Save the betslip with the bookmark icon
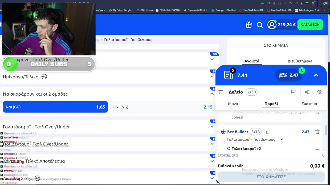The image size is (330, 185). tap(293, 92)
